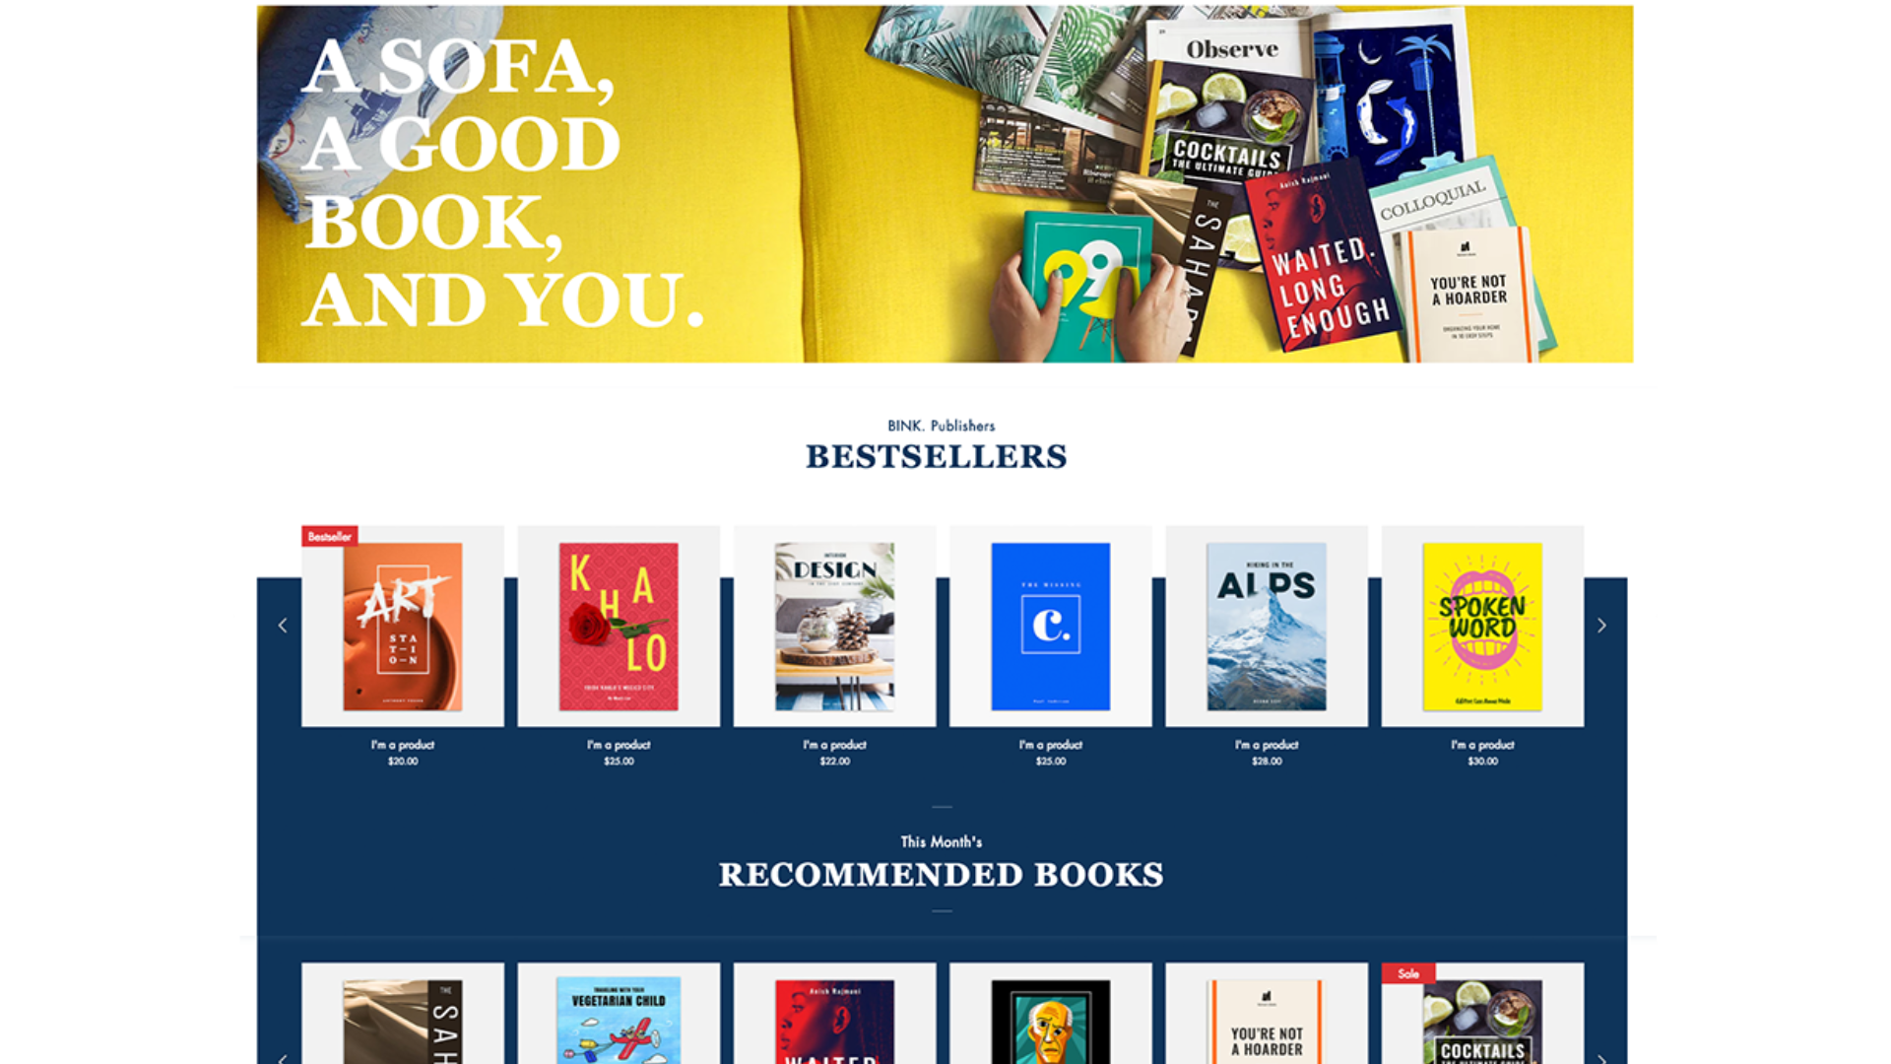
Task: Click the Bestsellers carousel left arrow
Action: point(283,626)
